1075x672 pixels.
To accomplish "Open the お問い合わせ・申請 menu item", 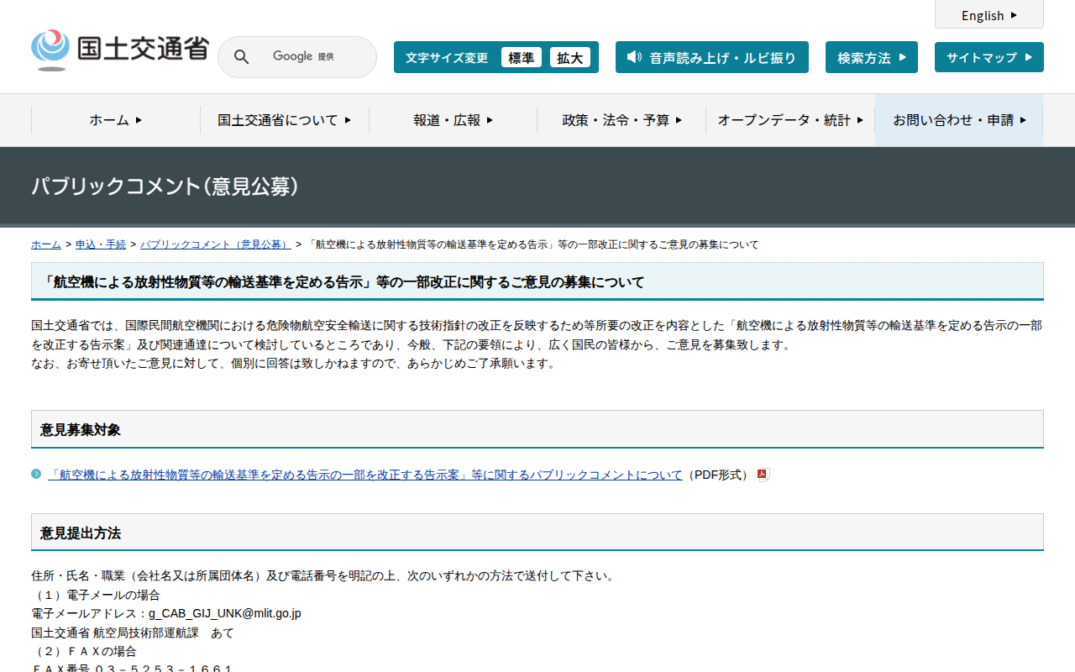I will [x=959, y=120].
